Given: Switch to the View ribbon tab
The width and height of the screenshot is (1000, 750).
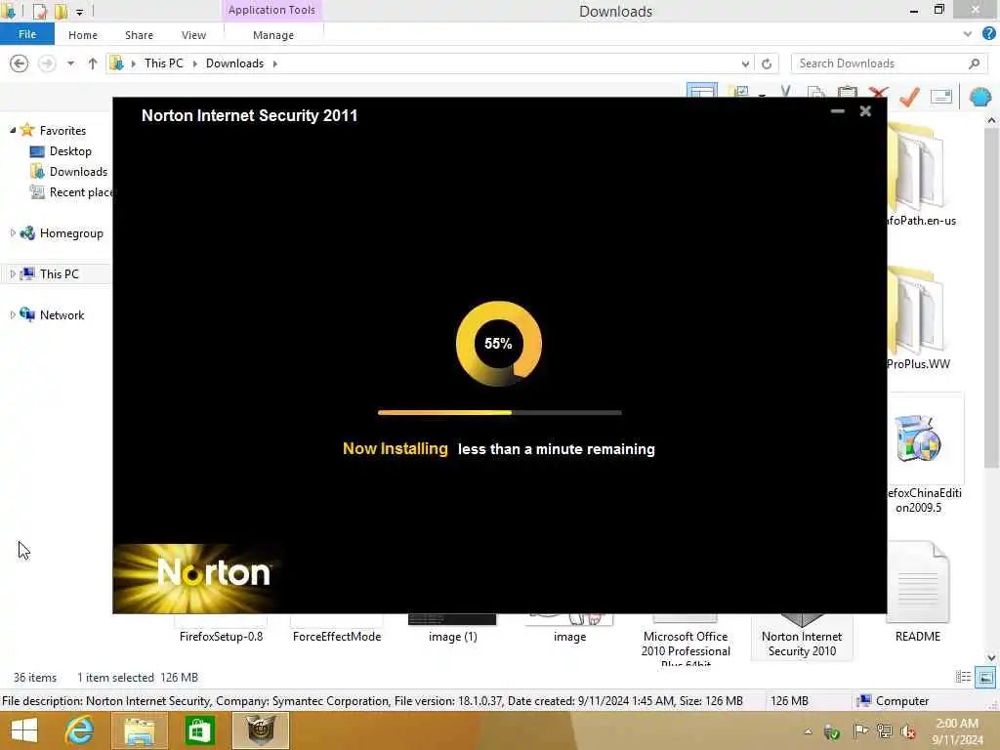Looking at the screenshot, I should pyautogui.click(x=193, y=35).
